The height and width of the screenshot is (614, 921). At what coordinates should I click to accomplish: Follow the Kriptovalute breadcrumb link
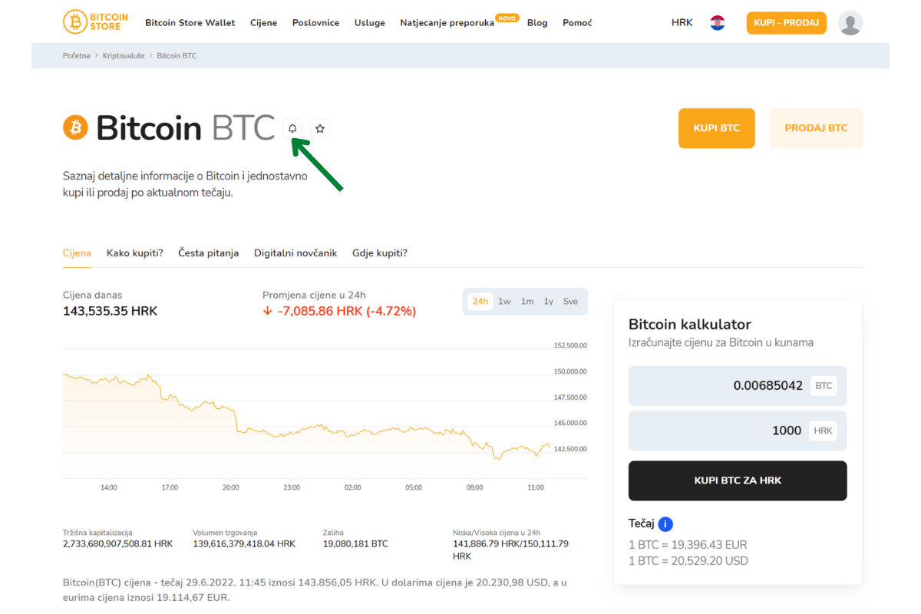[124, 55]
